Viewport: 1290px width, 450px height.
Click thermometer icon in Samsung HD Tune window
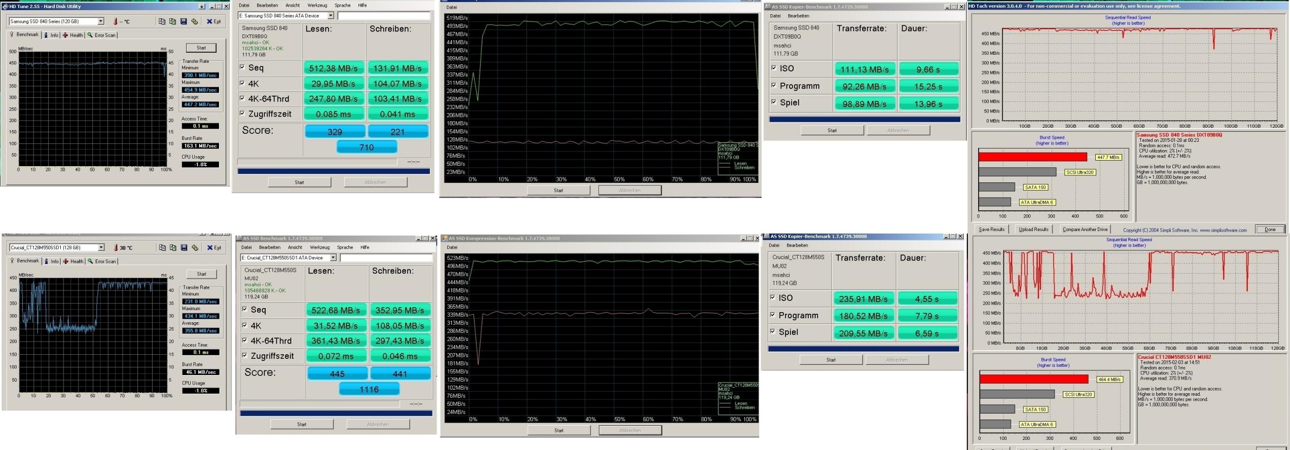(x=116, y=21)
